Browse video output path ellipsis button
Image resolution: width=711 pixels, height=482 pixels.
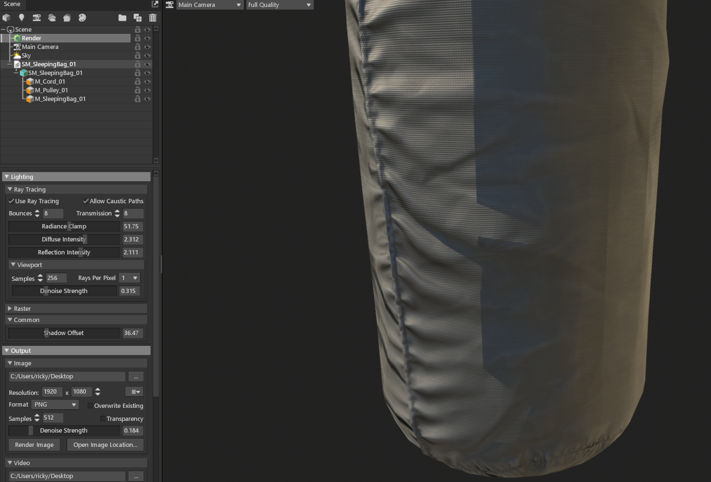(136, 476)
